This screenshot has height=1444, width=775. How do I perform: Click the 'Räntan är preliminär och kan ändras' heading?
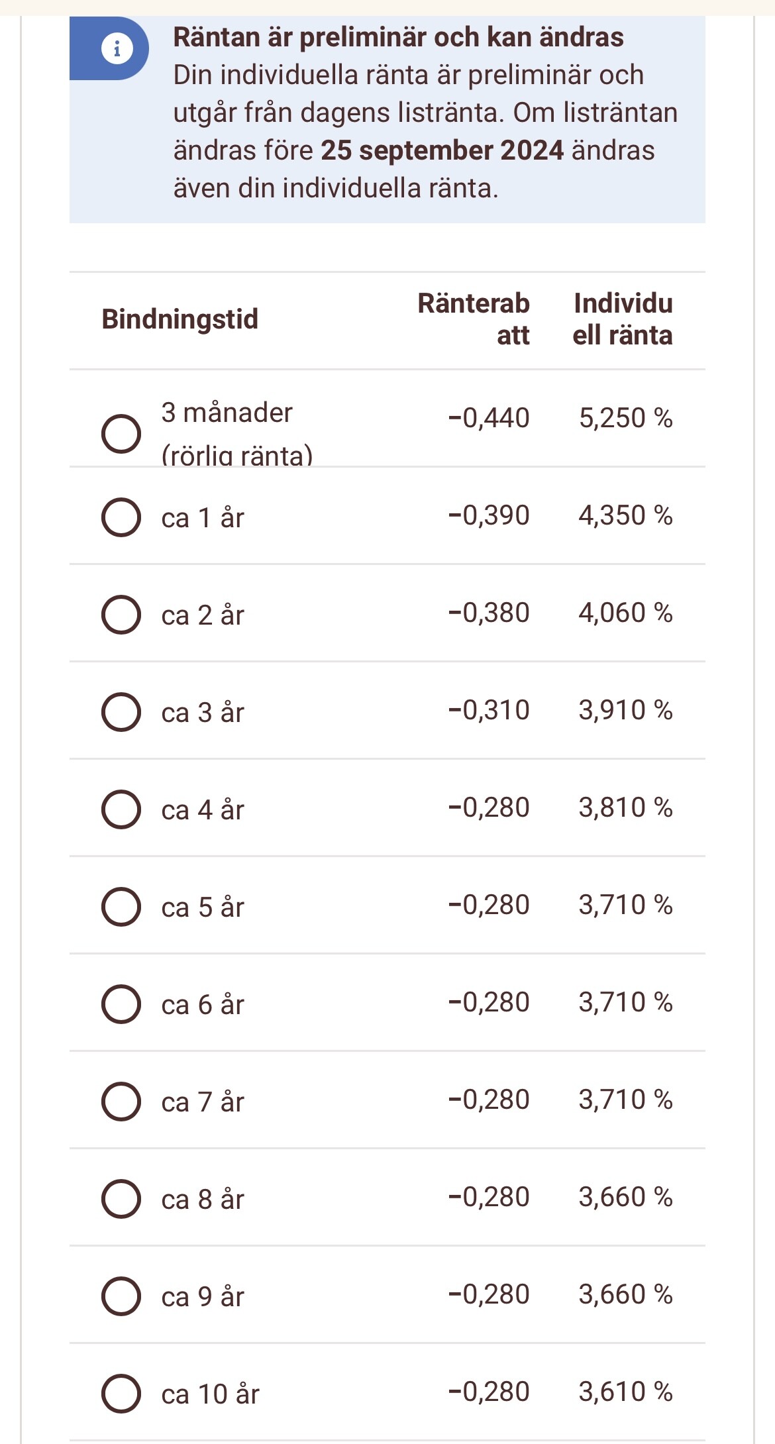398,37
